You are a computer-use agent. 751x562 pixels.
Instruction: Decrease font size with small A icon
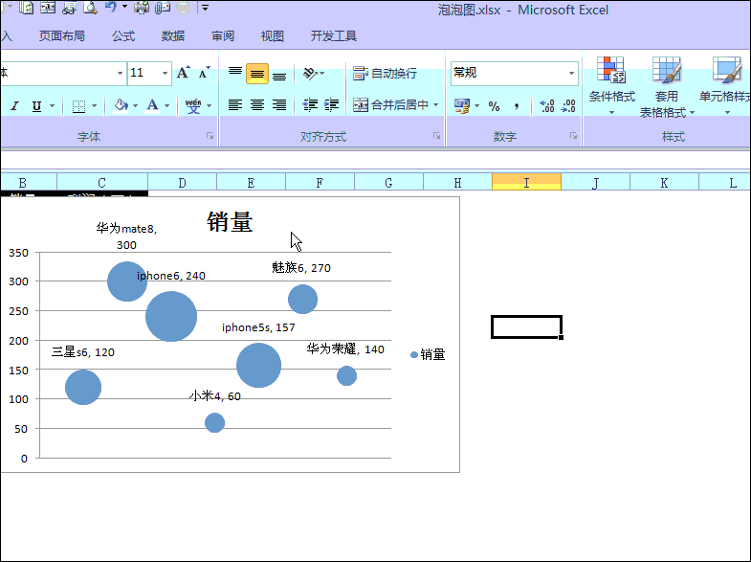(205, 73)
